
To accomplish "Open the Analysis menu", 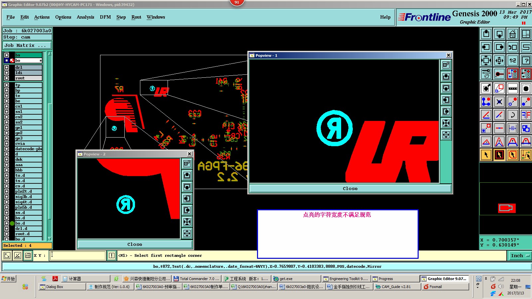I will tap(85, 17).
